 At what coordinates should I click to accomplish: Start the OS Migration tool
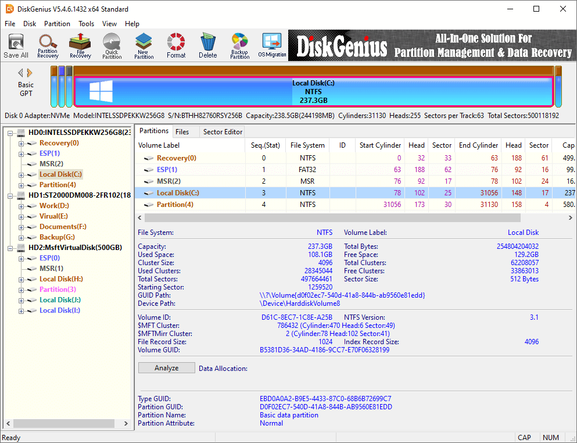click(x=272, y=45)
